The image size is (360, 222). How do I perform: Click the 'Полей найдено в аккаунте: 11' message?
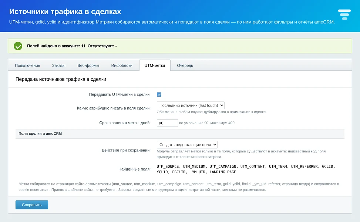point(72,46)
